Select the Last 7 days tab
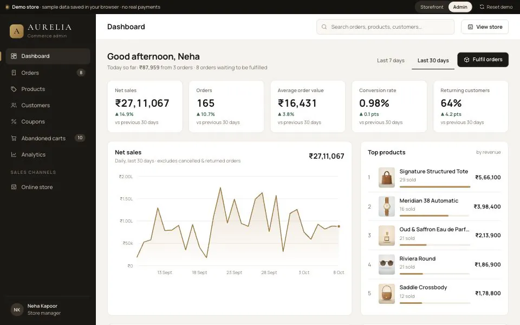The image size is (520, 325). point(391,60)
